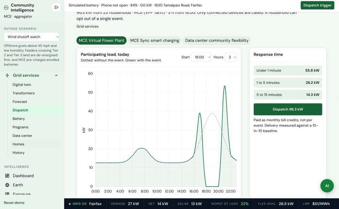This screenshot has height=209, width=339.
Task: Click the 1 to 5 minutes response row
Action: point(288,82)
